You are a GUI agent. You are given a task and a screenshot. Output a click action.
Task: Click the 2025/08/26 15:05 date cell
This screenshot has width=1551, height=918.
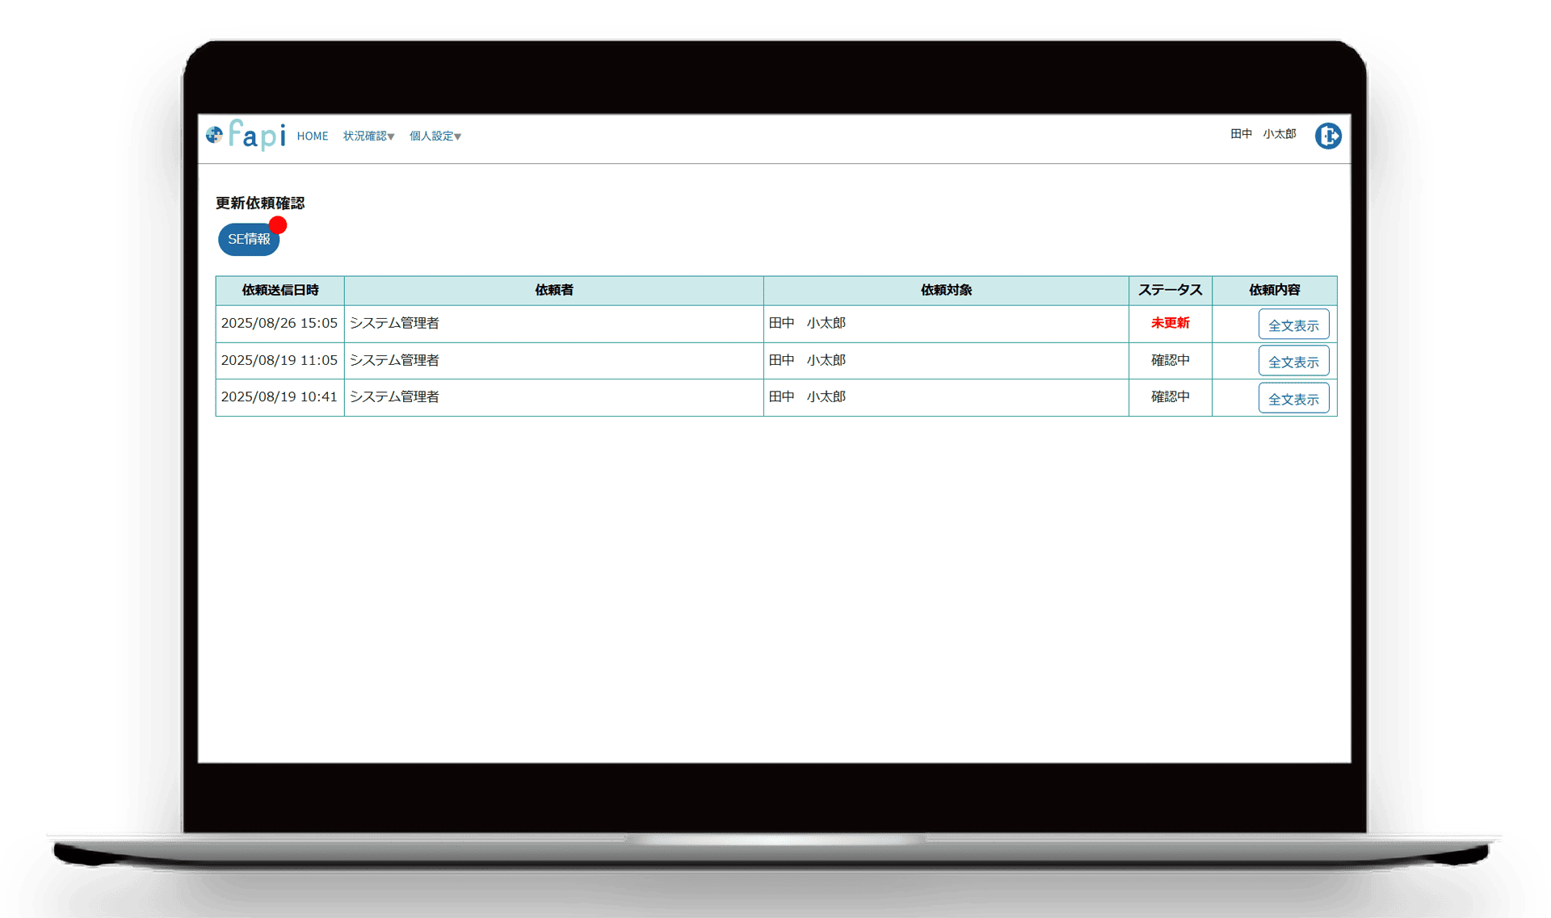280,323
